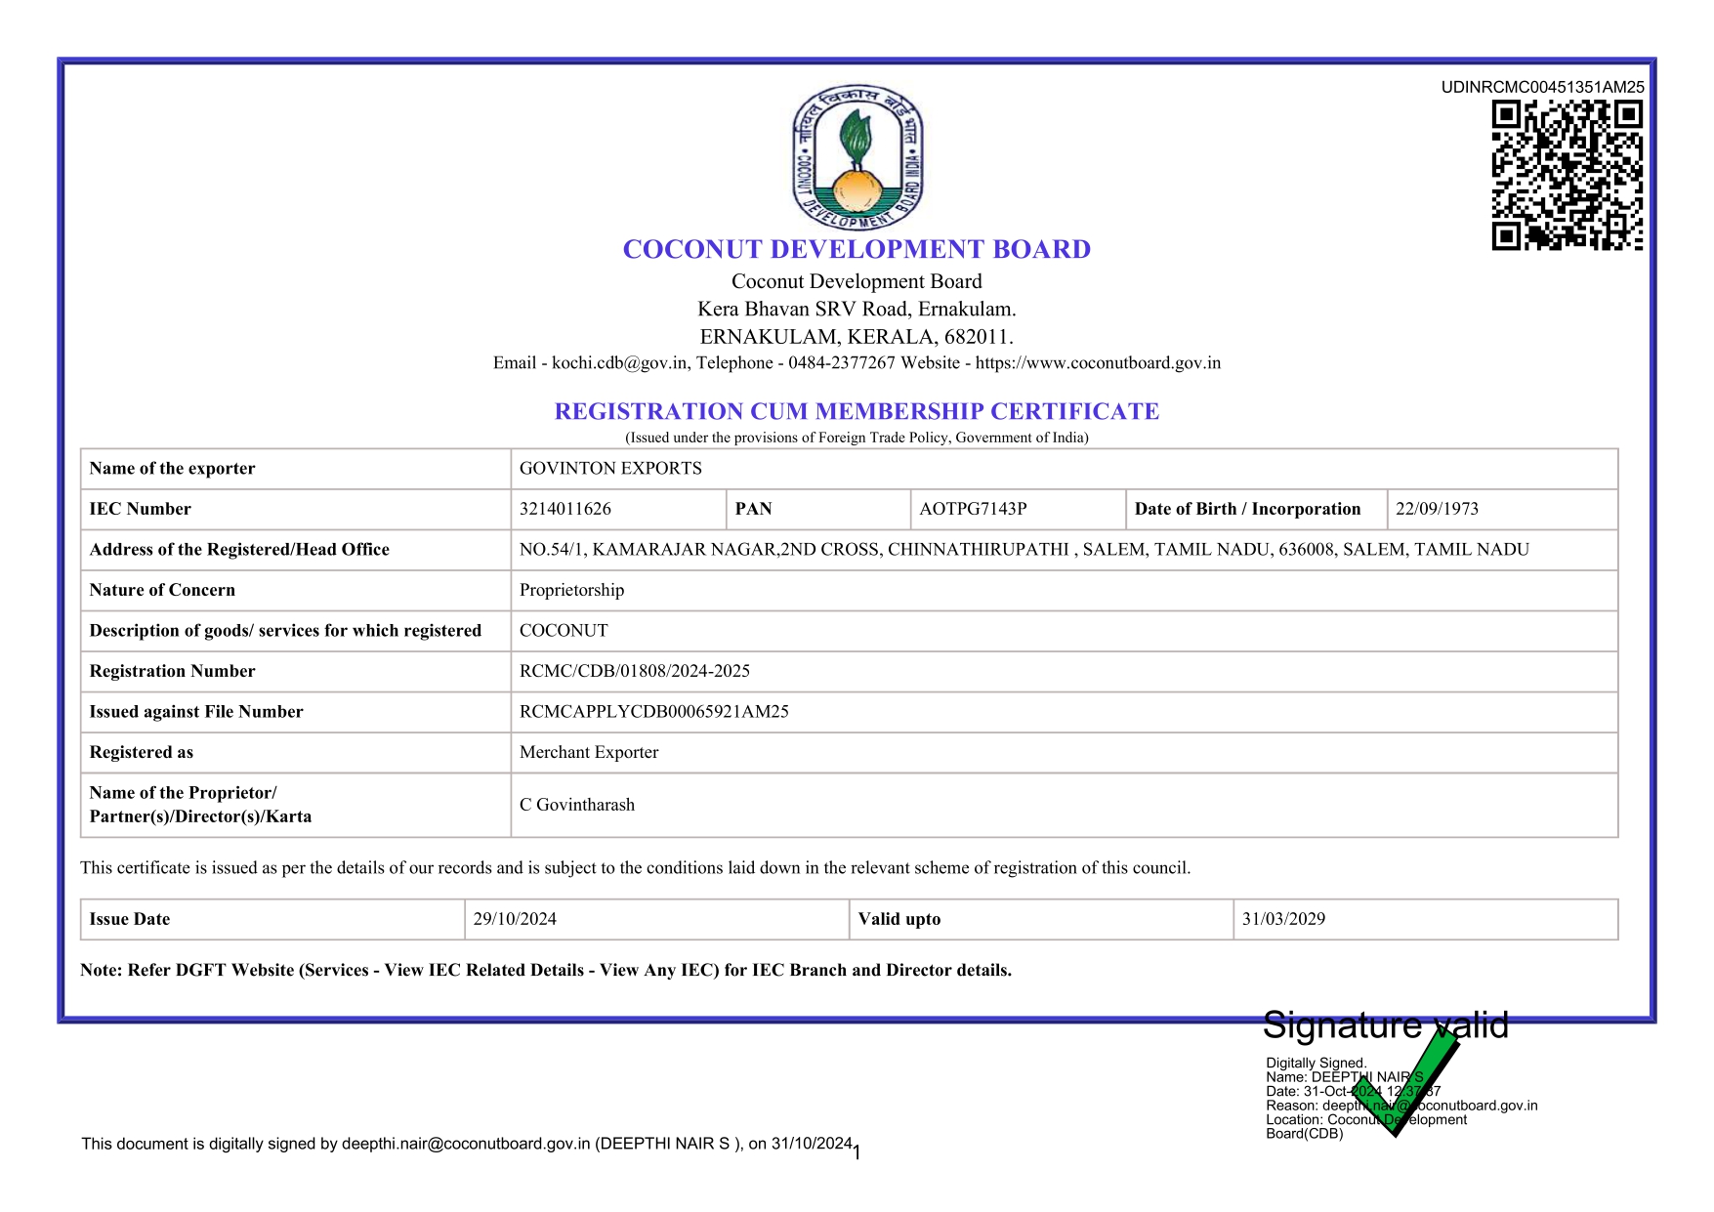
Task: Click the 'Valid upto' label
Action: click(x=899, y=919)
